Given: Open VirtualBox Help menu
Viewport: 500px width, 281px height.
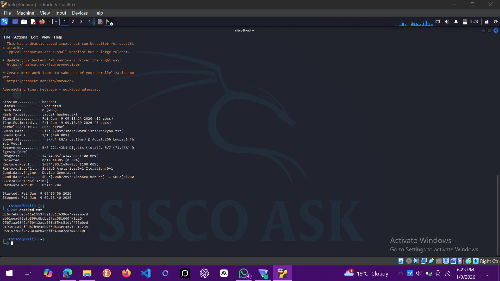Looking at the screenshot, I should coord(98,13).
